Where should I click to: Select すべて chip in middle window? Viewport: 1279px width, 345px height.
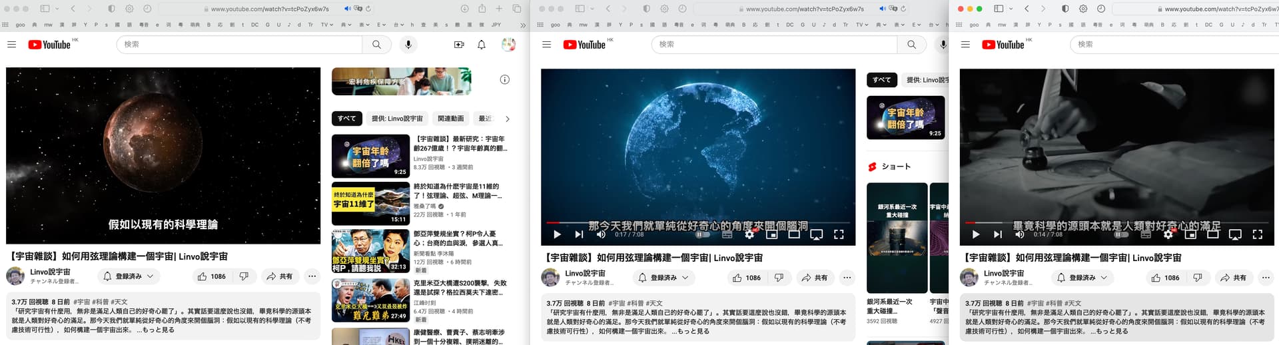tap(881, 80)
